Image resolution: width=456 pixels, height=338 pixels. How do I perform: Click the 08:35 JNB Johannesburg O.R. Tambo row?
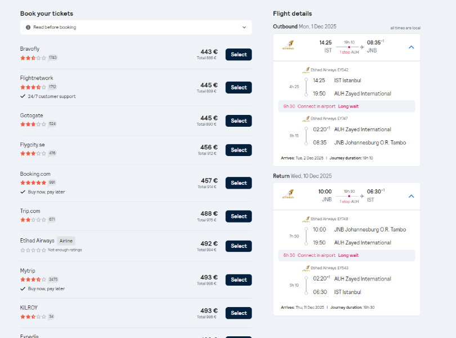coord(359,143)
